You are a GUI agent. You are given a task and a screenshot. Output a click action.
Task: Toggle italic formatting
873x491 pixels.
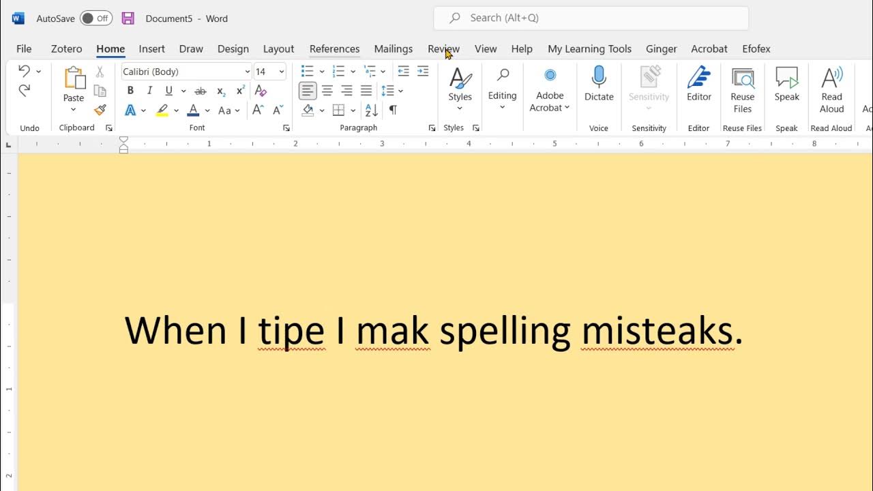pyautogui.click(x=149, y=91)
